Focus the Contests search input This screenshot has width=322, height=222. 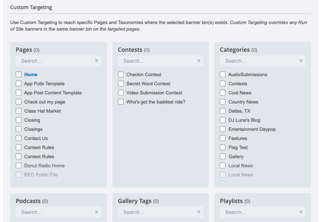[157, 61]
